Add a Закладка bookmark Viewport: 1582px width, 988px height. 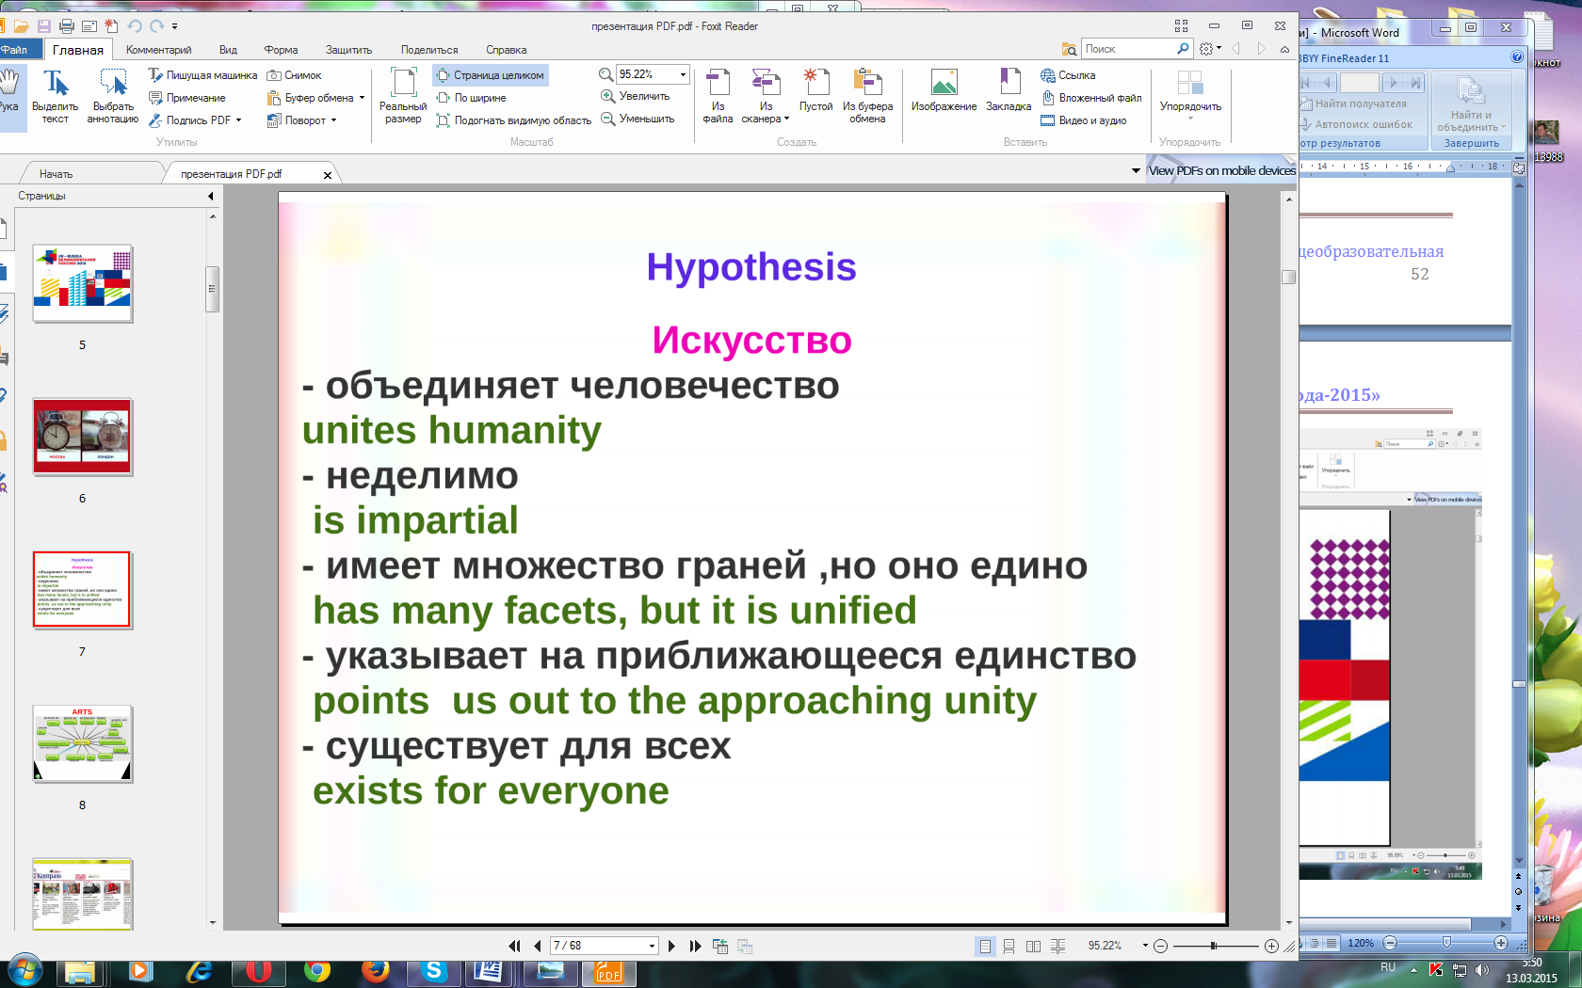coord(1009,91)
